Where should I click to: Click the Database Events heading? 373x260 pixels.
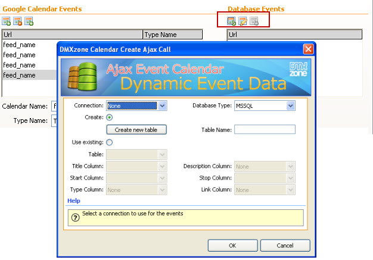[256, 9]
